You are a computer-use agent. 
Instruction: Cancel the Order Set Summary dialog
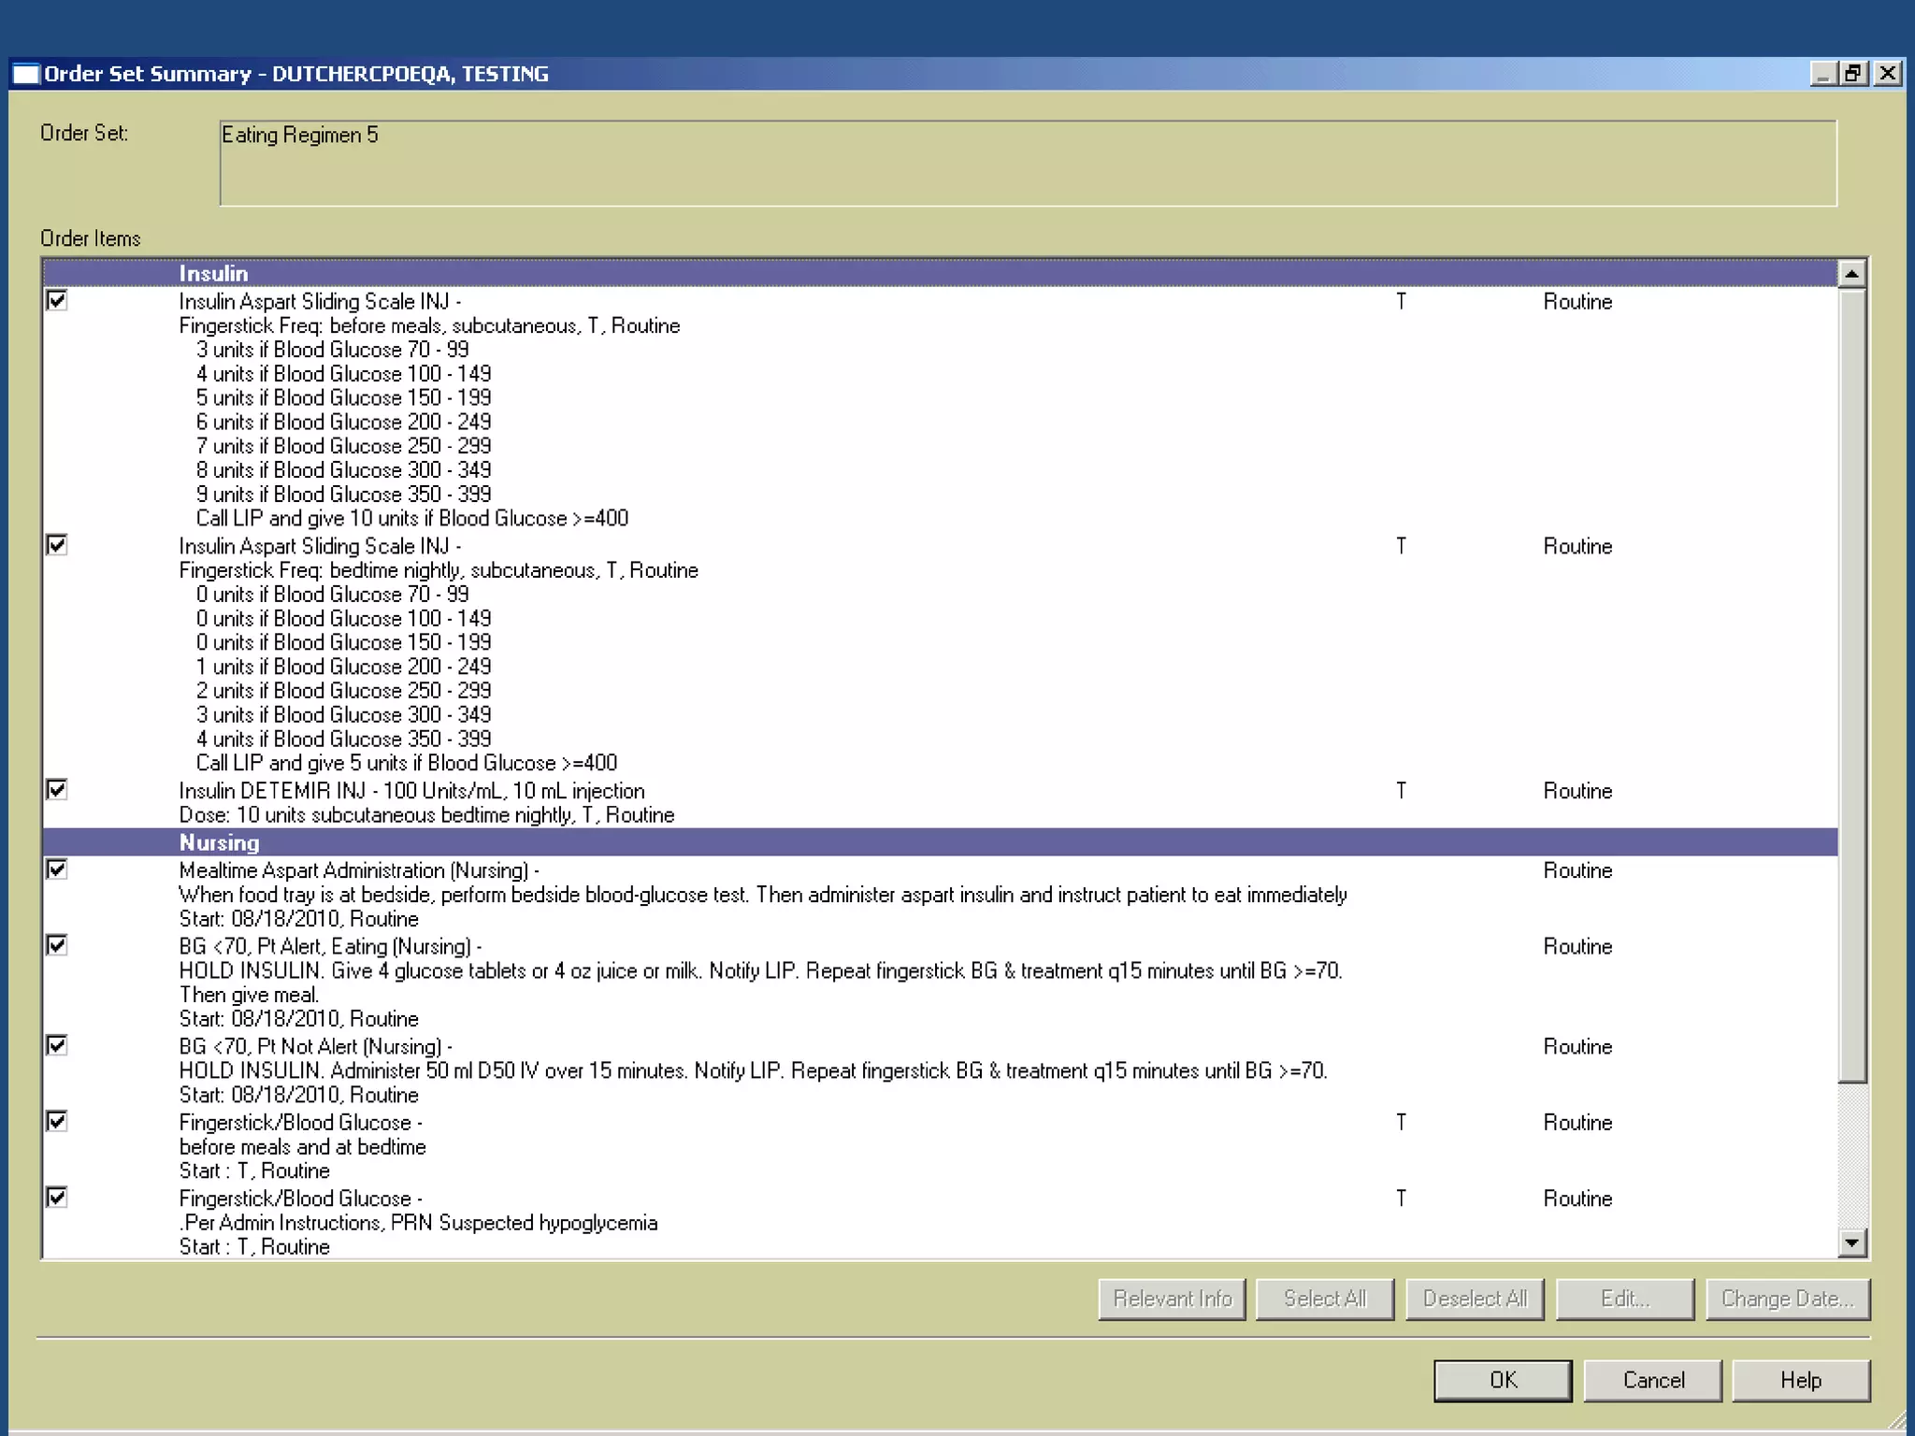click(1653, 1381)
